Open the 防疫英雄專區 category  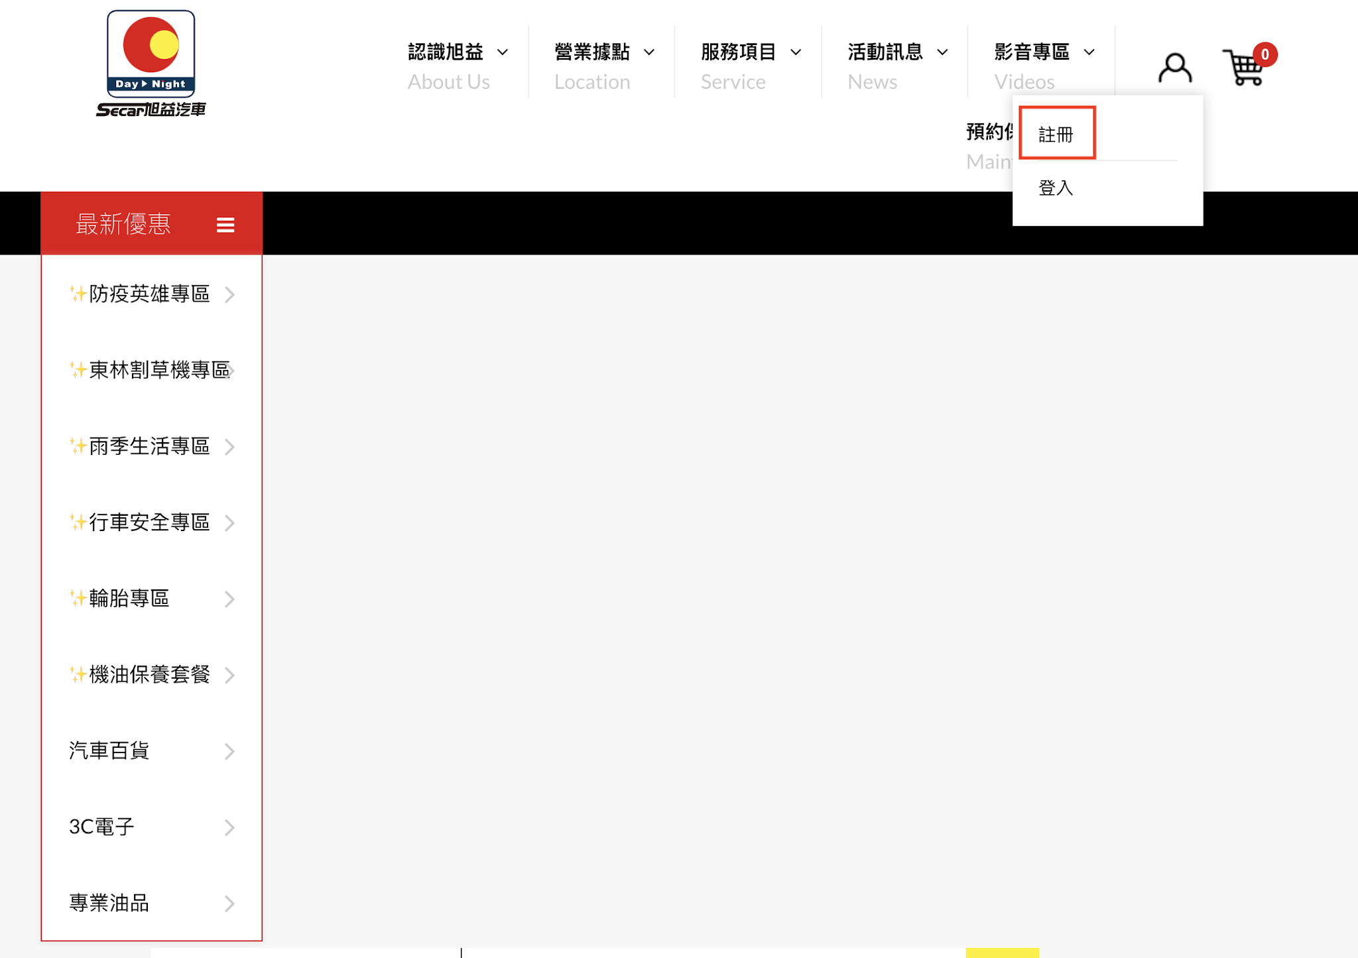[149, 294]
